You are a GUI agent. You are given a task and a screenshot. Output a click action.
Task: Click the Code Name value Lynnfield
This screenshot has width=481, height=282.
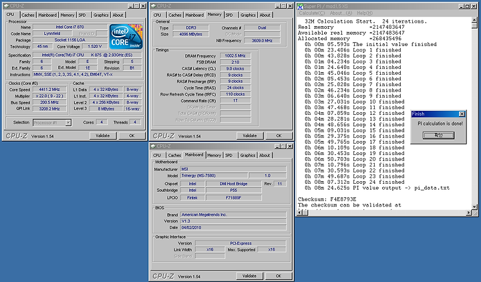(52, 33)
